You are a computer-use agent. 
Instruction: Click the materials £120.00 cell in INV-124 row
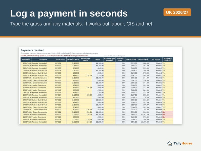coord(86,119)
